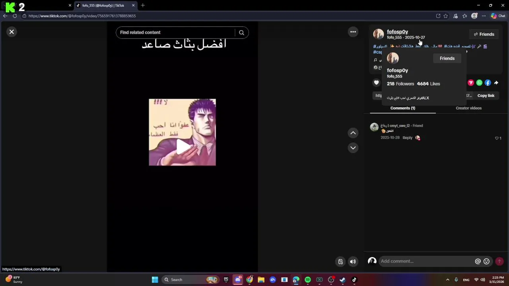
Task: Open a new browser tab
Action: [x=143, y=6]
